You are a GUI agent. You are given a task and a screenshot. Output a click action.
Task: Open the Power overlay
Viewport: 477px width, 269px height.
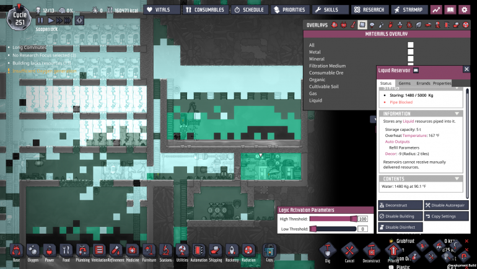(344, 25)
